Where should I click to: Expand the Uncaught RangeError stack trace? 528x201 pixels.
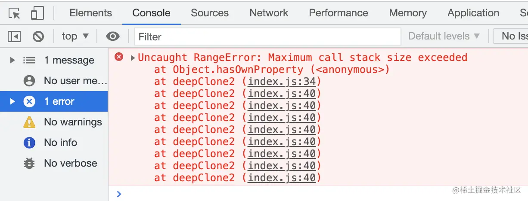[x=133, y=58]
